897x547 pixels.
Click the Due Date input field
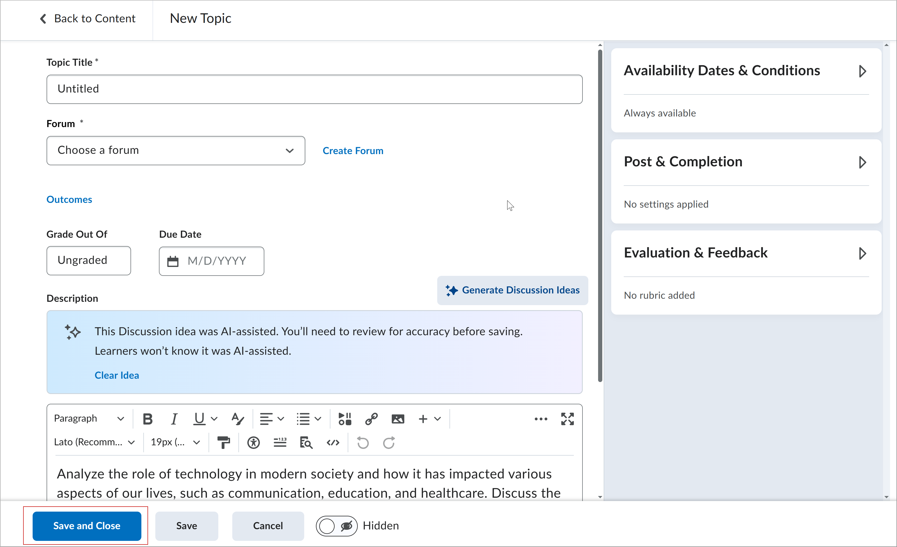(217, 261)
